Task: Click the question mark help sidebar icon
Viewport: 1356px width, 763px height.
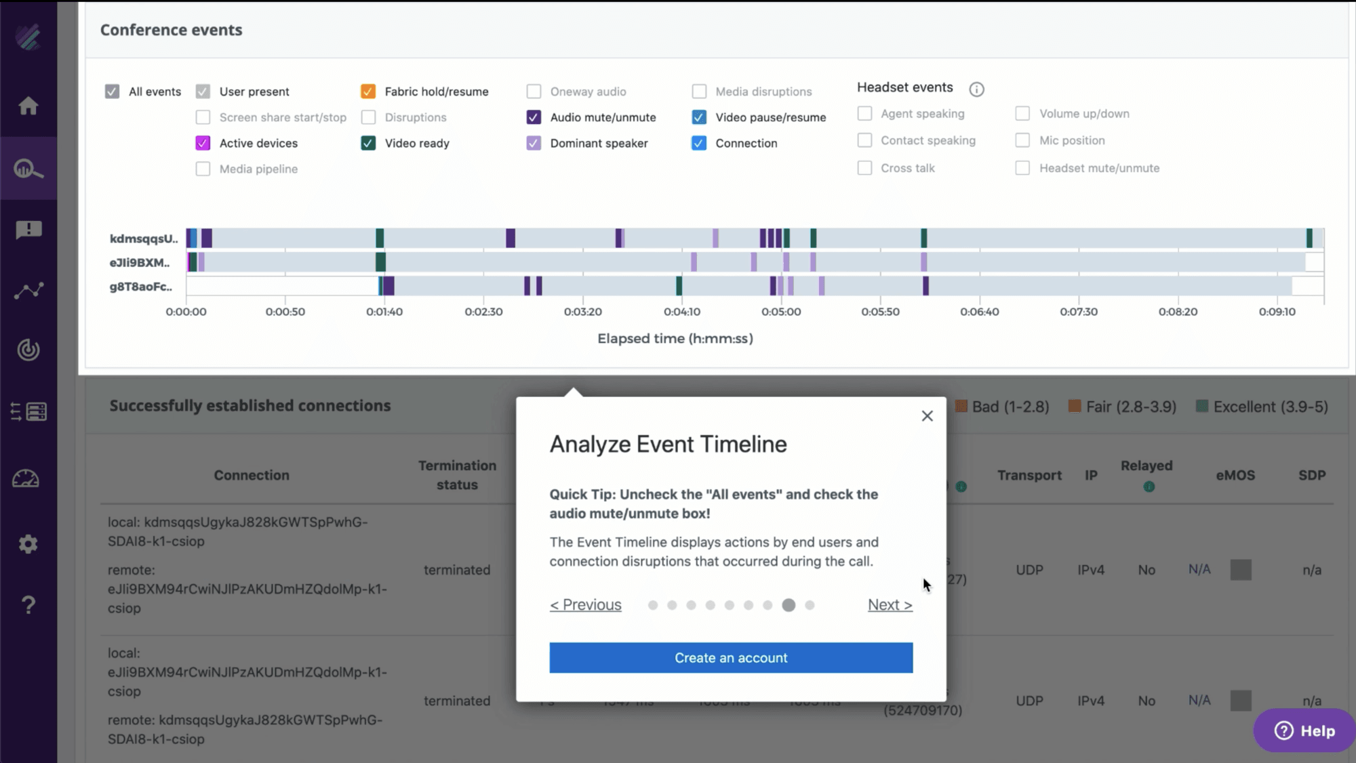Action: 28,604
